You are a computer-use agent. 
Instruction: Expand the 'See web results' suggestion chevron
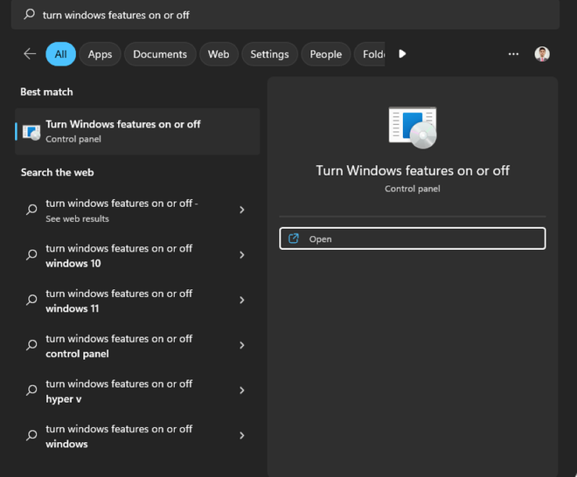click(242, 210)
